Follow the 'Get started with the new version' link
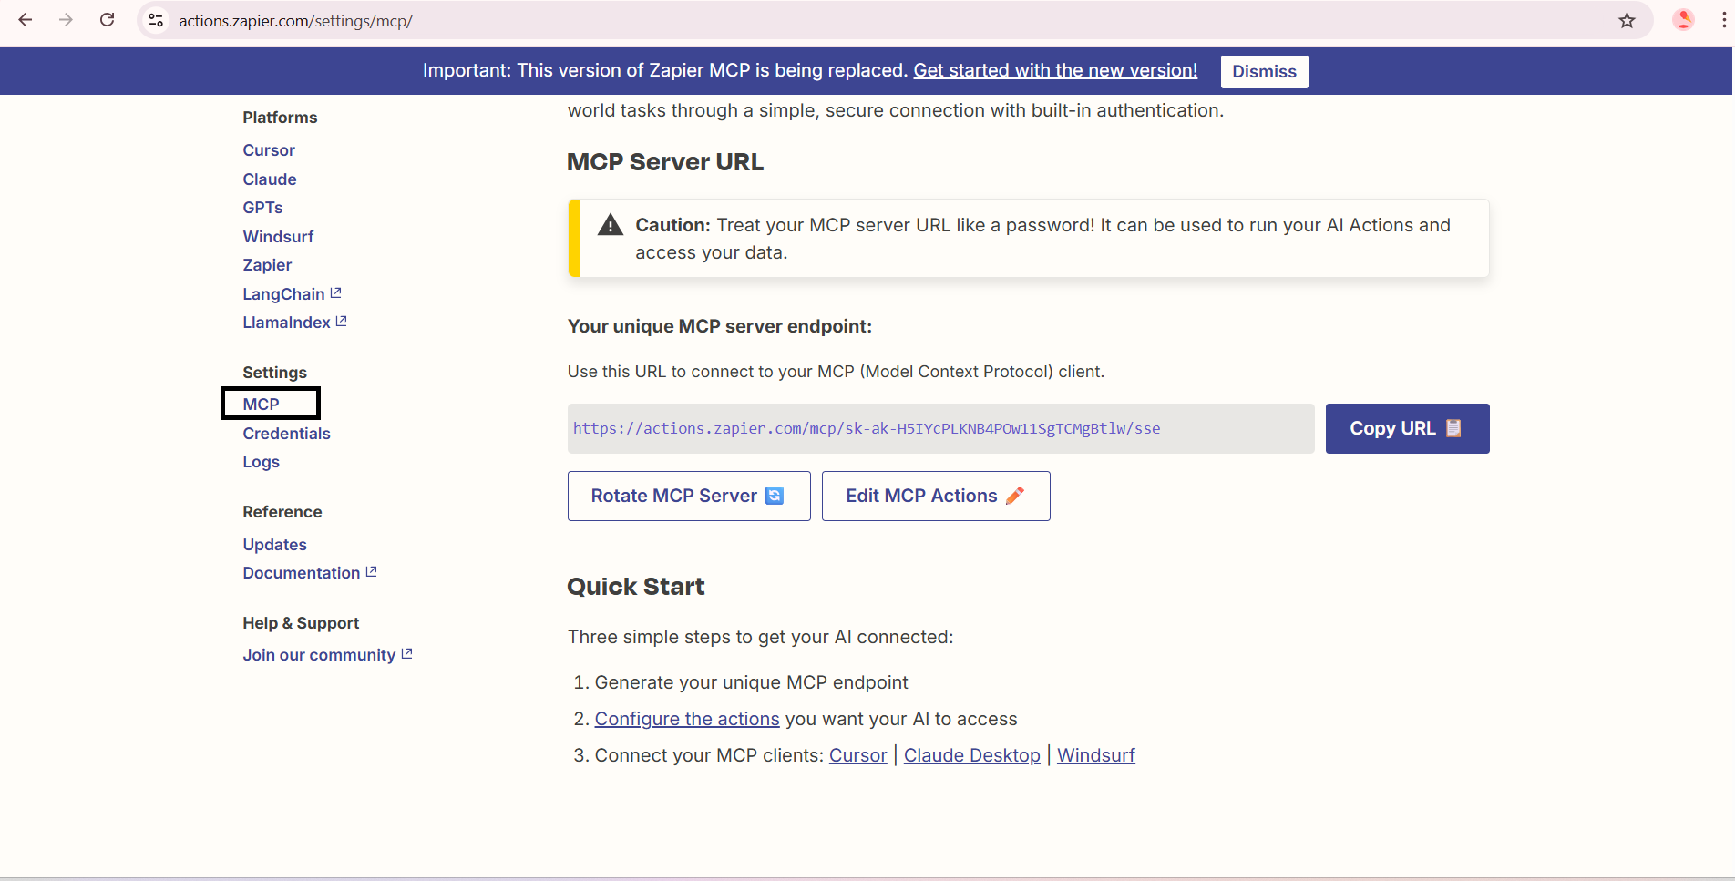Image resolution: width=1735 pixels, height=881 pixels. click(x=1054, y=70)
